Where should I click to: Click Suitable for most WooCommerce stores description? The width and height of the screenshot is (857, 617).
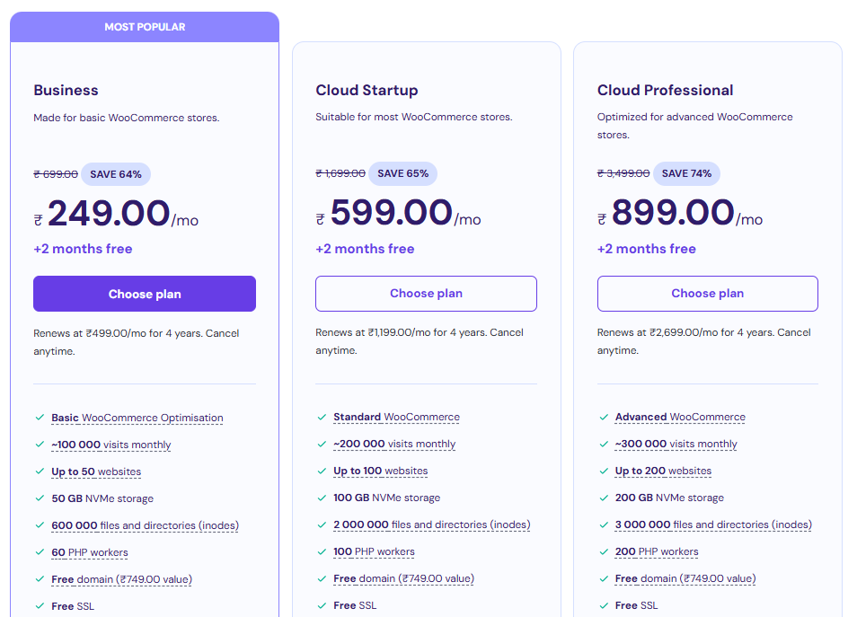tap(414, 117)
